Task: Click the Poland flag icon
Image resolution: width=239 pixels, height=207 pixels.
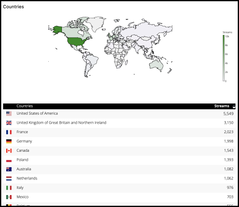Action: [9, 160]
